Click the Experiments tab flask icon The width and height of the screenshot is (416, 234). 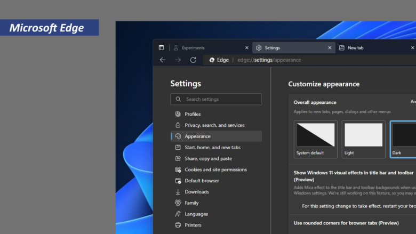coord(175,47)
